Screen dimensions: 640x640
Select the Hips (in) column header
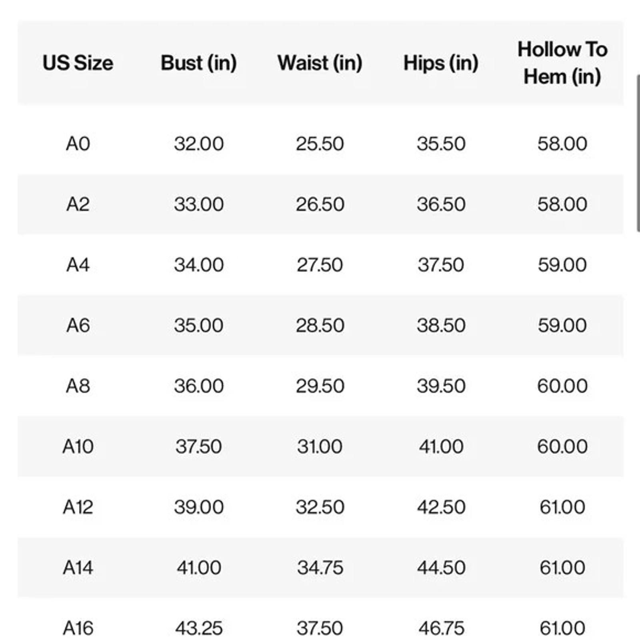pos(441,63)
